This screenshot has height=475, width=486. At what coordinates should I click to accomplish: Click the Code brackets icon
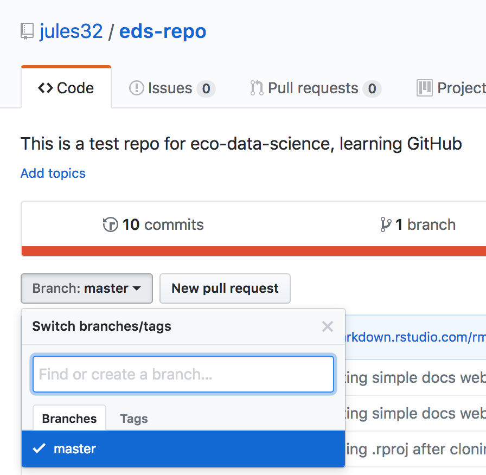click(46, 88)
